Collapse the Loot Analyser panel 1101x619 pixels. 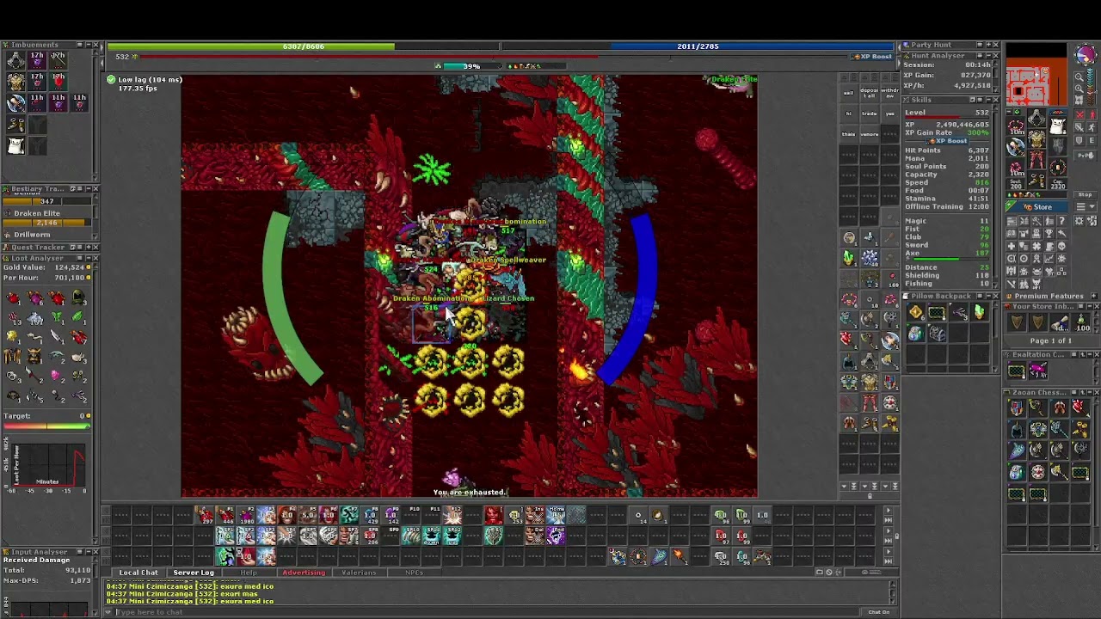coord(87,258)
